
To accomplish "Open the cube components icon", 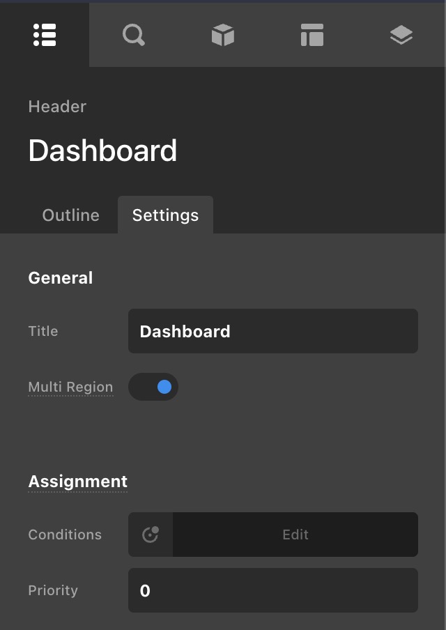I will point(222,35).
